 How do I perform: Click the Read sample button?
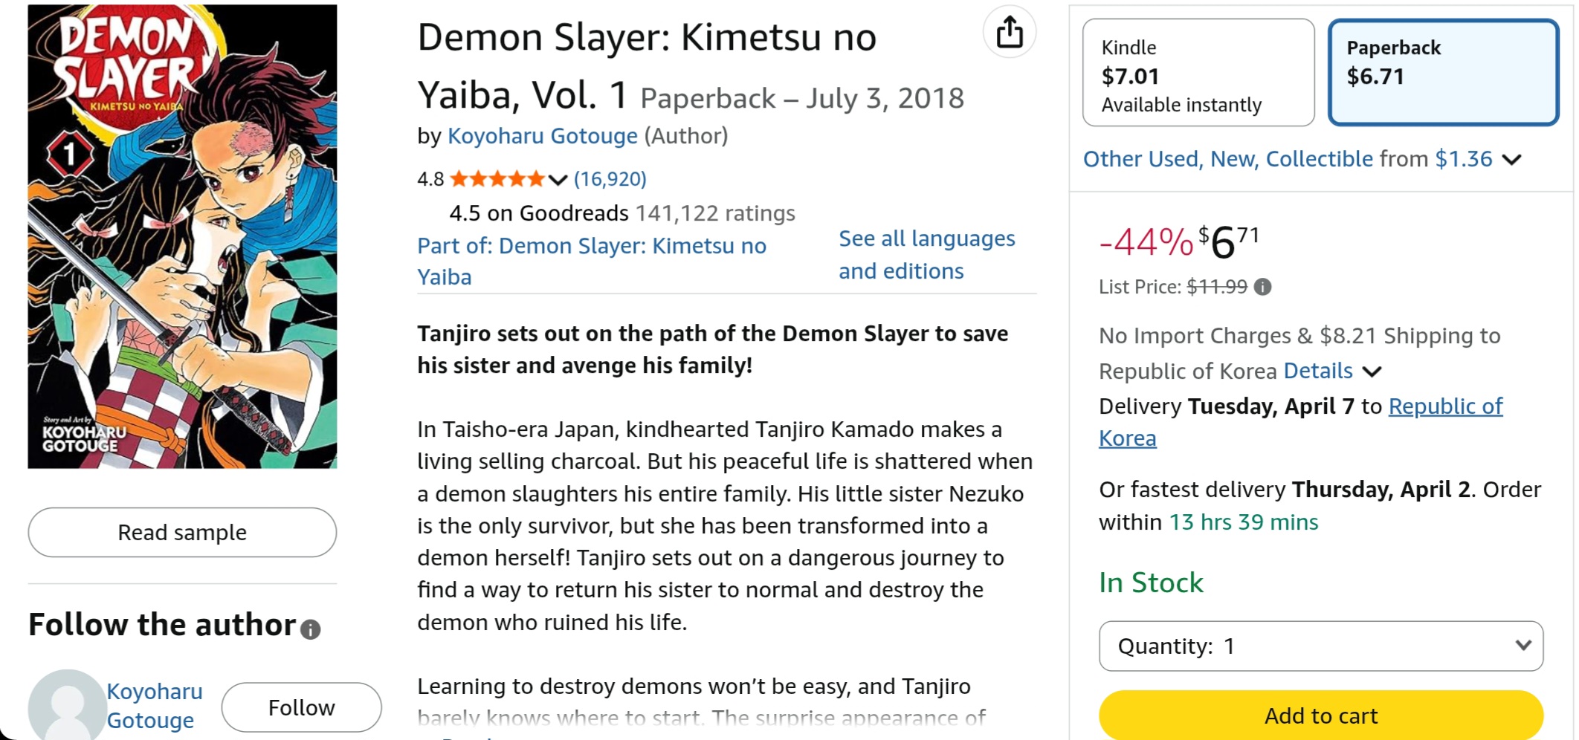[x=182, y=533]
